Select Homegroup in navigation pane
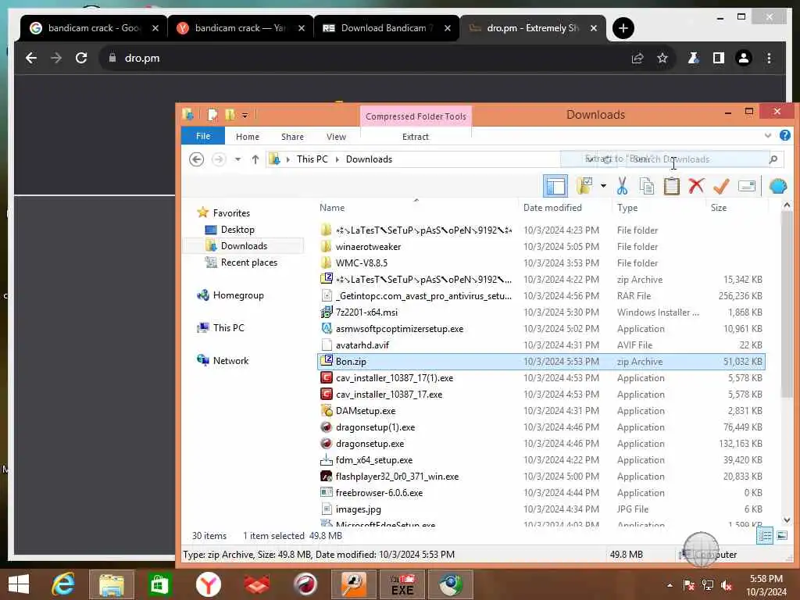Viewport: 800px width, 600px height. coord(238,295)
